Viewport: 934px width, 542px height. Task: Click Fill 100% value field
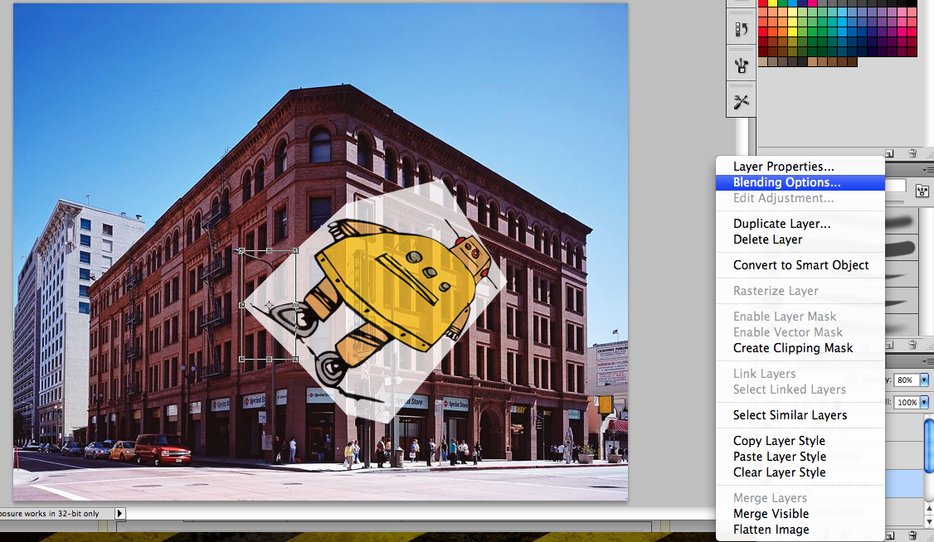click(906, 402)
